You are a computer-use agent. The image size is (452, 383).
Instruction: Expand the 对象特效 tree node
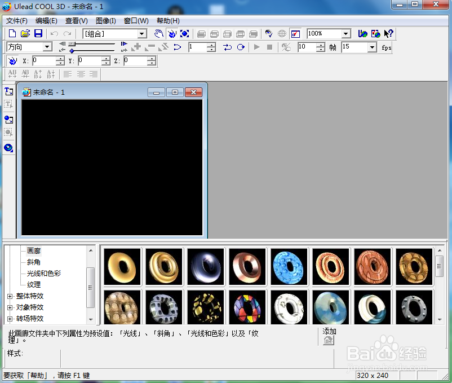(10, 307)
